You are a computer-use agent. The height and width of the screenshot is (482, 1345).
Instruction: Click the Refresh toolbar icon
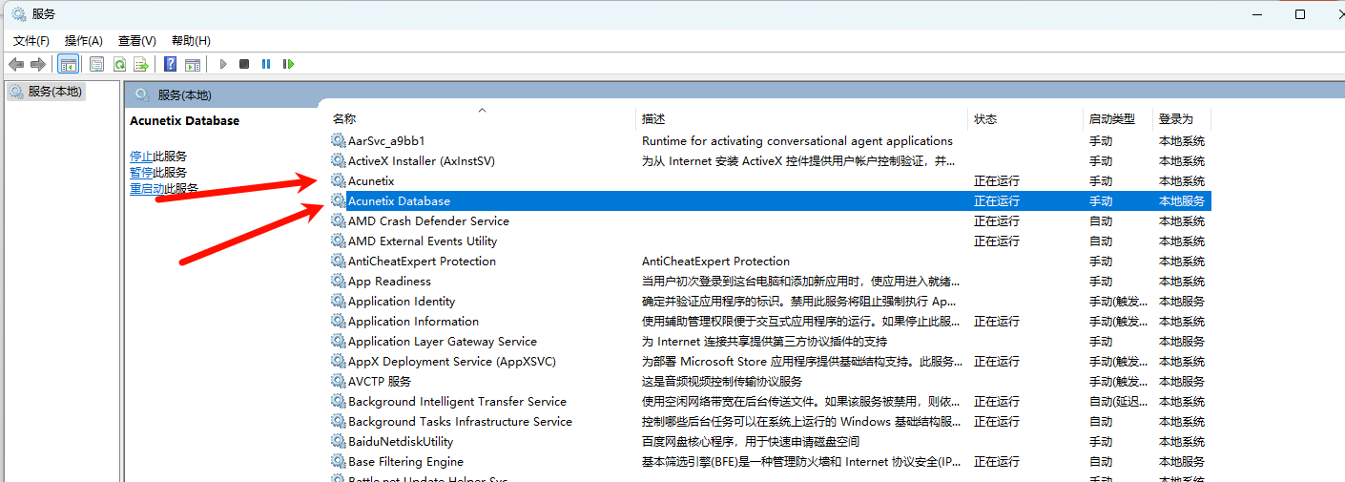(119, 64)
